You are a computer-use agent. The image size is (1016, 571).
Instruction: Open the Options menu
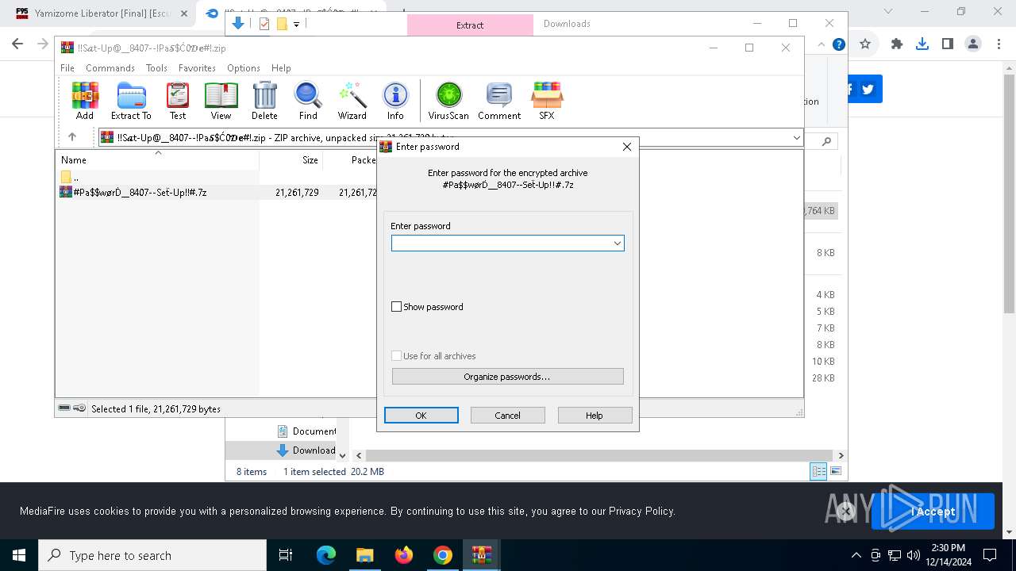[244, 68]
